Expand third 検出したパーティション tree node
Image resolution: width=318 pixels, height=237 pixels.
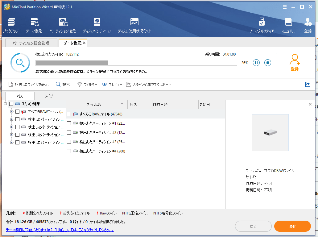(x=11, y=135)
